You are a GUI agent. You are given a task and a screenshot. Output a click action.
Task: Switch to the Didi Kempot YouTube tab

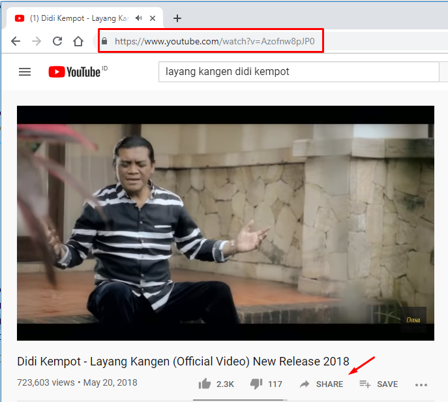[85, 18]
